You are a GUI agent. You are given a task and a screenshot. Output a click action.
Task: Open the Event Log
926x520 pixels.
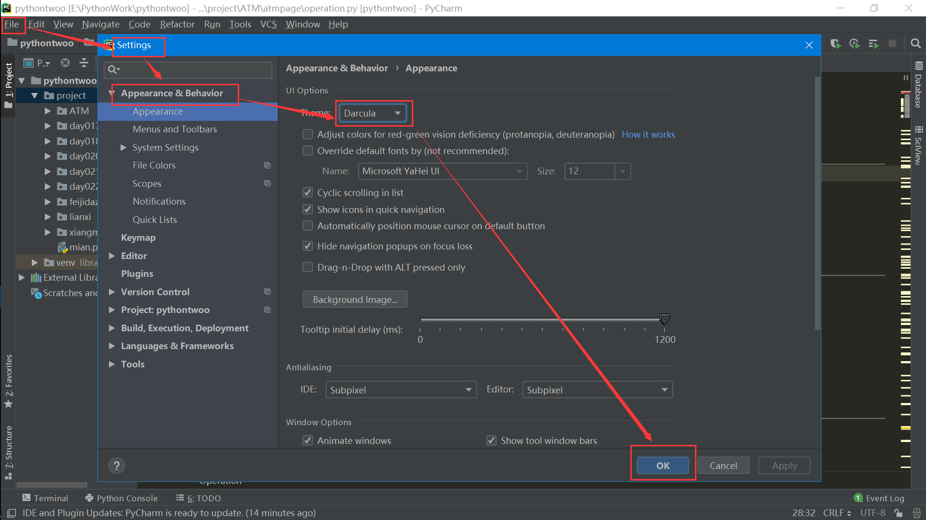pyautogui.click(x=879, y=498)
